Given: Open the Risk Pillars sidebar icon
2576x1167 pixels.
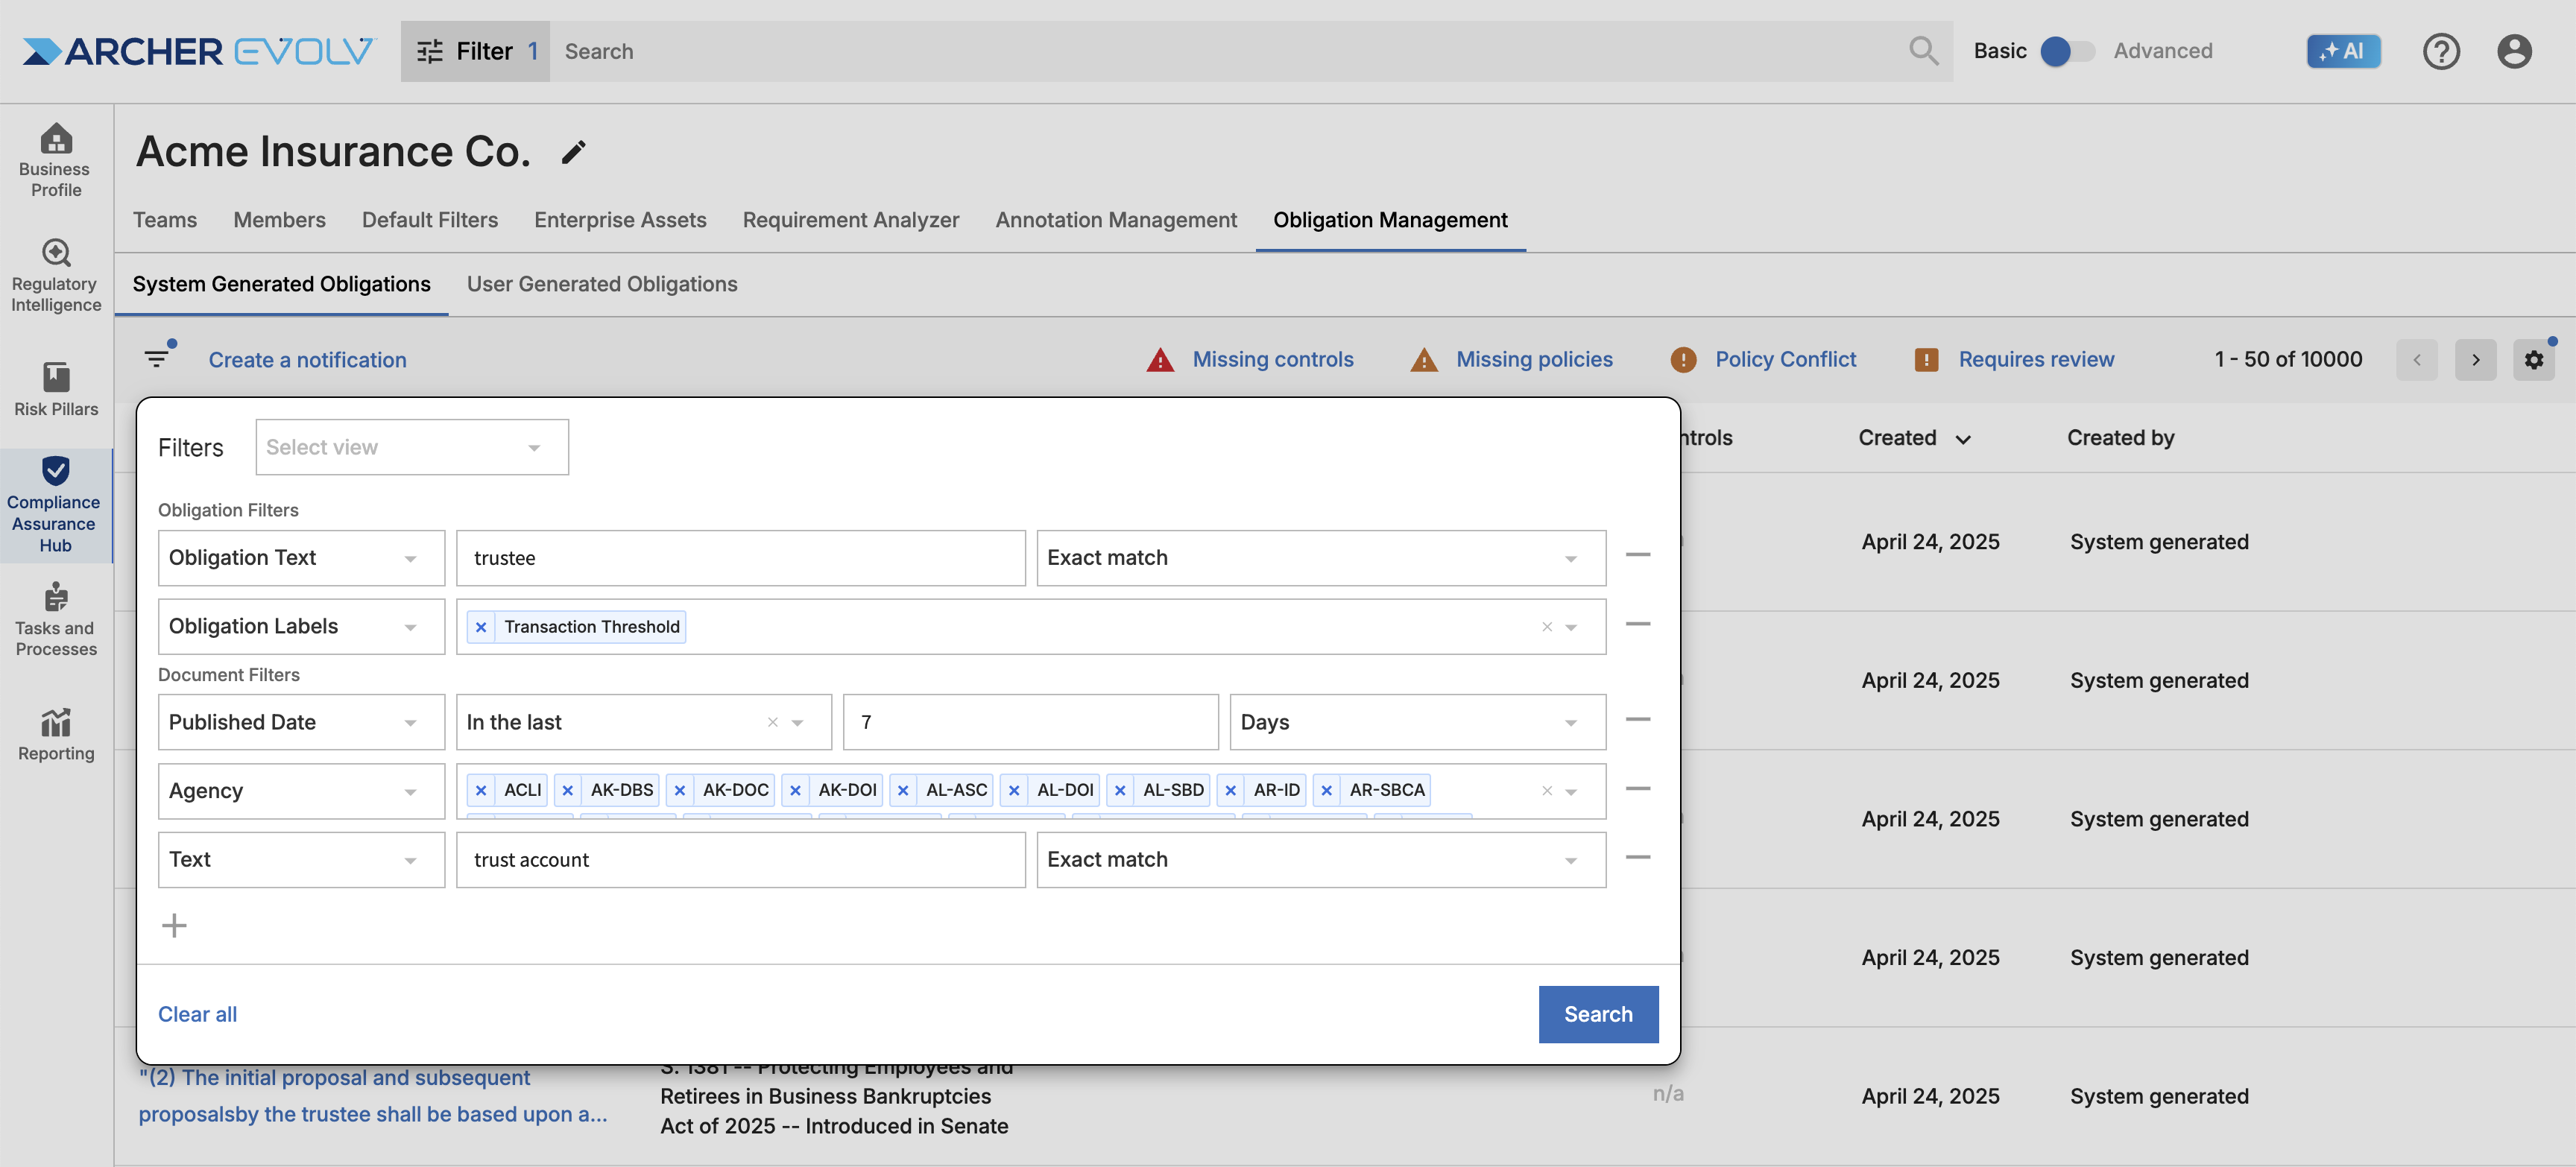Looking at the screenshot, I should [56, 388].
